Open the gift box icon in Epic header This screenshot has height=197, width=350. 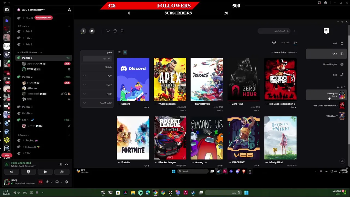(x=115, y=31)
